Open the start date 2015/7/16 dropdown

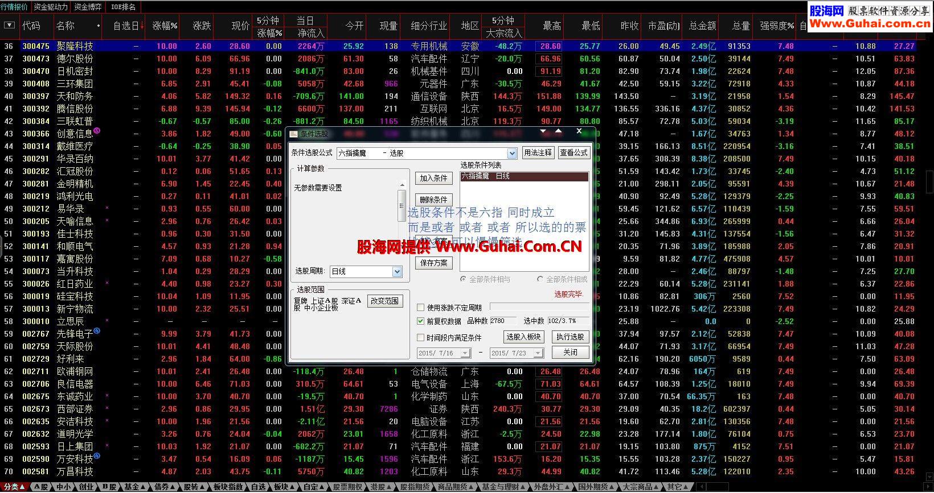[x=465, y=353]
